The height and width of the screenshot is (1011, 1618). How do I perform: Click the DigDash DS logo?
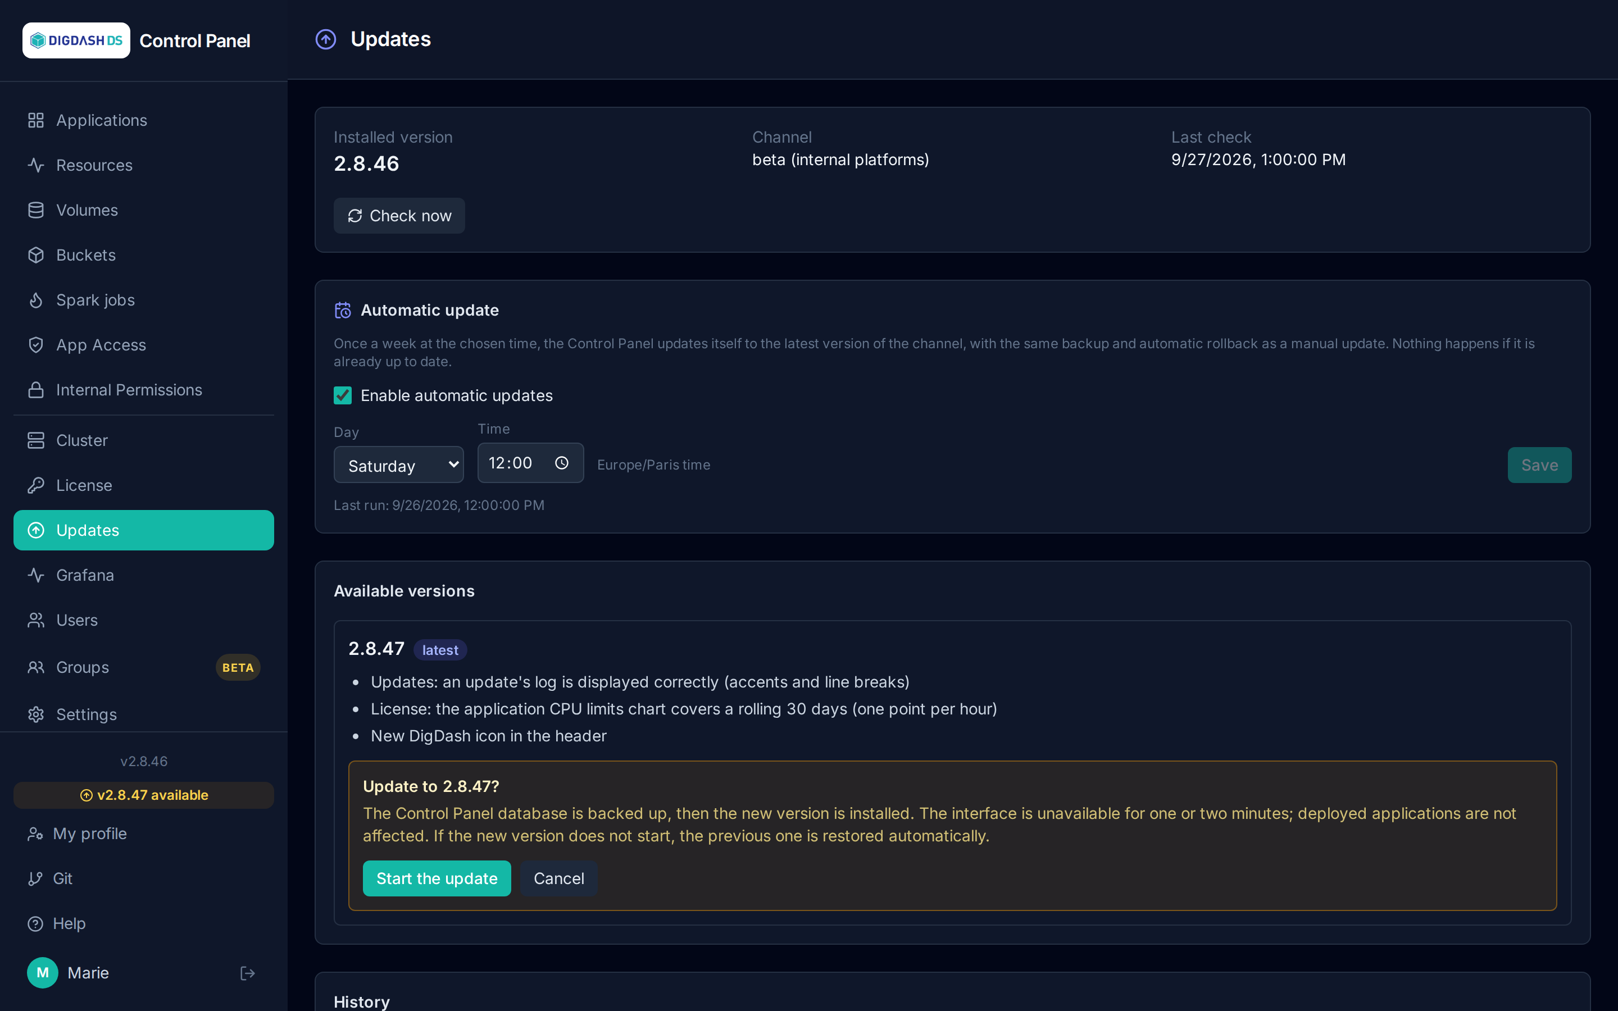click(x=76, y=40)
